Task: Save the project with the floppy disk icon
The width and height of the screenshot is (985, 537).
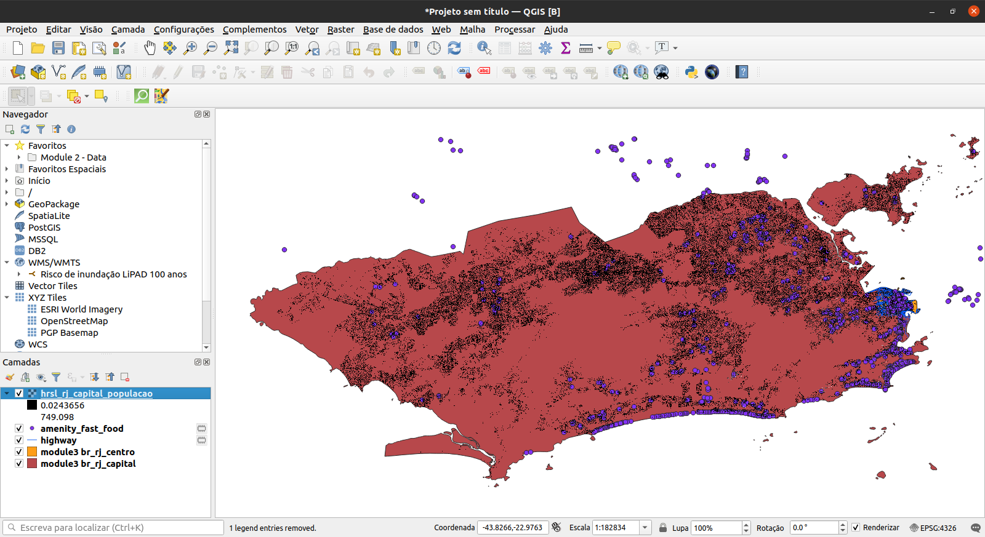Action: click(58, 48)
